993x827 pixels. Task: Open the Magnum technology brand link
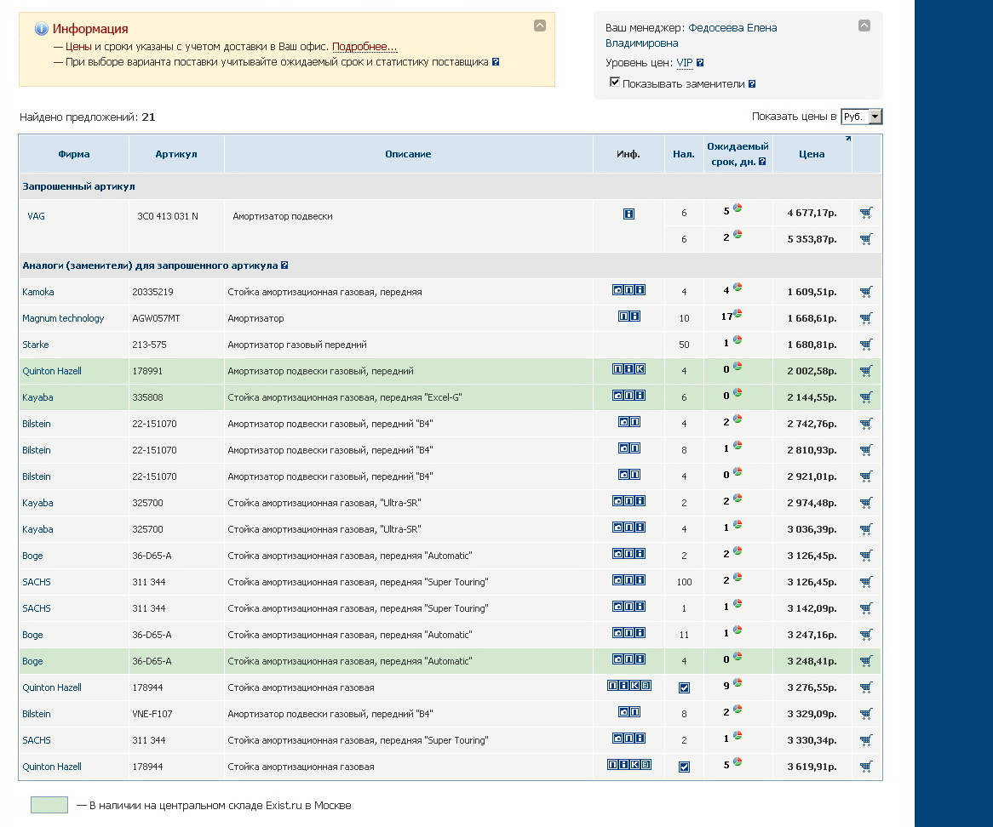pyautogui.click(x=63, y=318)
